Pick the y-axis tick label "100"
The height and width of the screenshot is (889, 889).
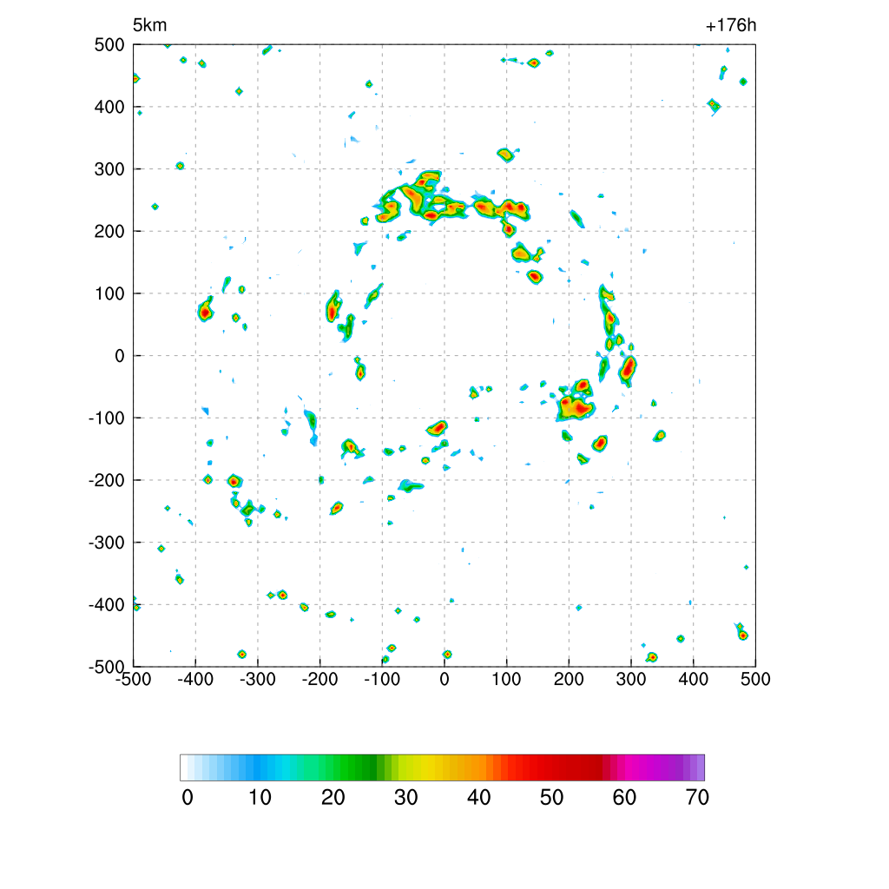tap(109, 294)
